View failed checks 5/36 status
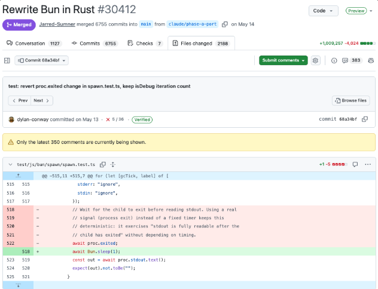The width and height of the screenshot is (378, 289). pos(115,119)
